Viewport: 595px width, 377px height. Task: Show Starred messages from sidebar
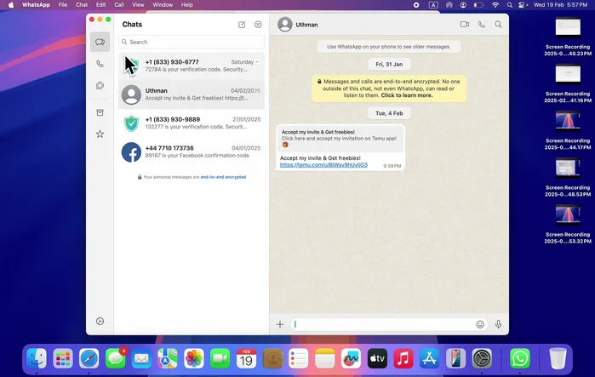100,134
